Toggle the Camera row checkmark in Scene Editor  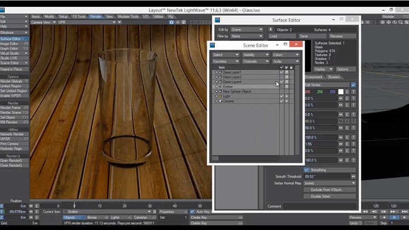281,101
